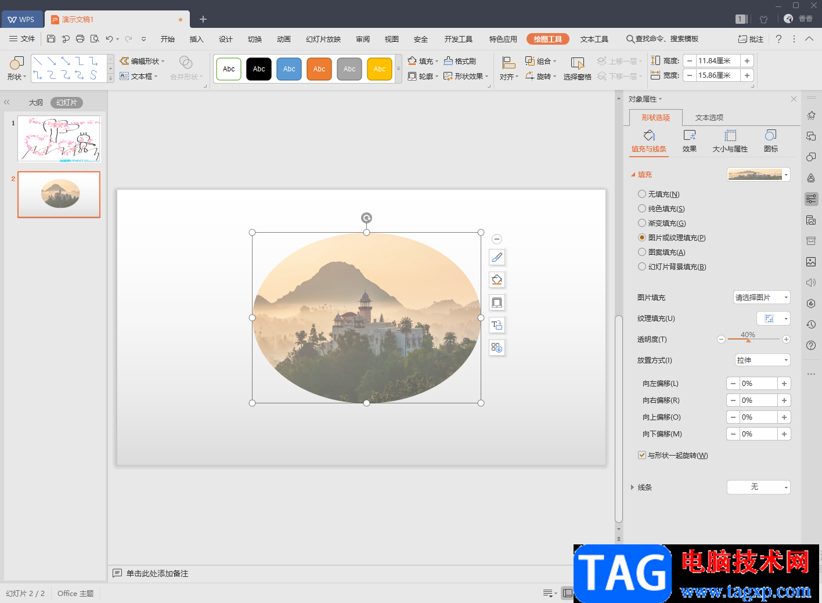This screenshot has height=603, width=822.
Task: Apply the orange Abc shape style
Action: point(319,69)
